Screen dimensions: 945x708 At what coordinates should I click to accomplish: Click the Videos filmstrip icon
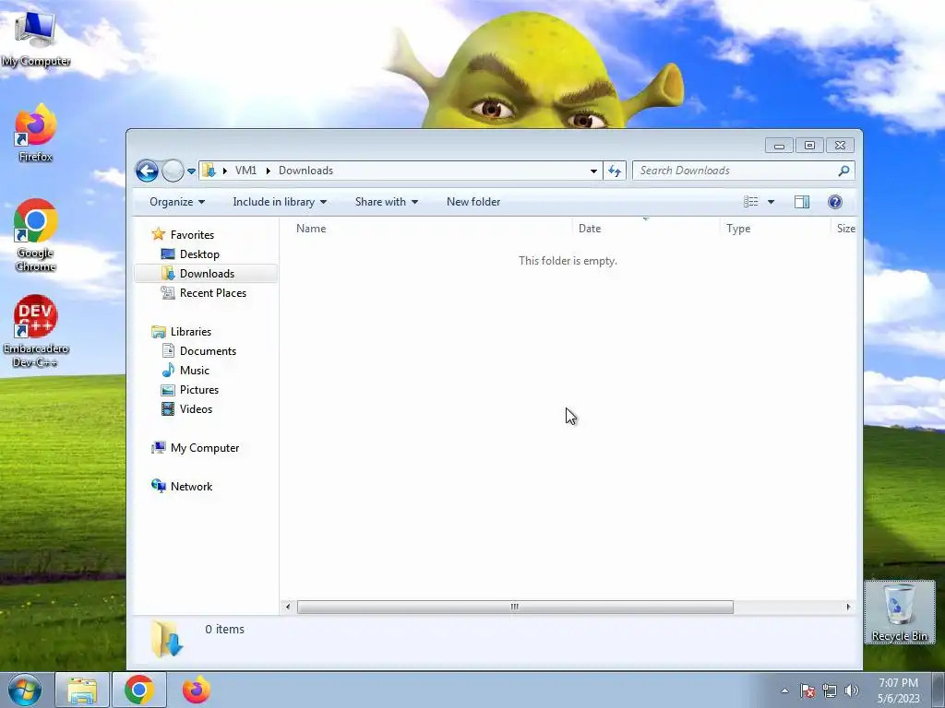168,408
